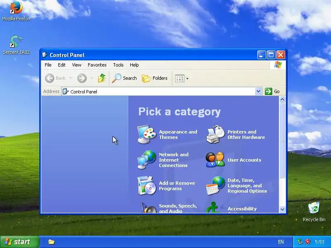The height and width of the screenshot is (248, 331).
Task: Open the Help menu
Action: 134,65
